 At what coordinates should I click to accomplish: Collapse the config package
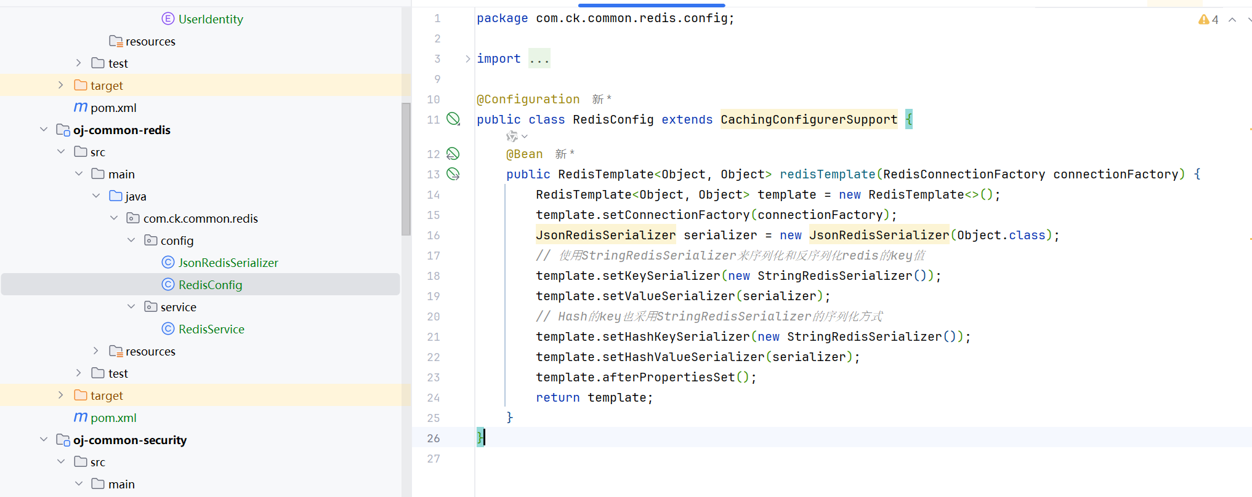[131, 240]
